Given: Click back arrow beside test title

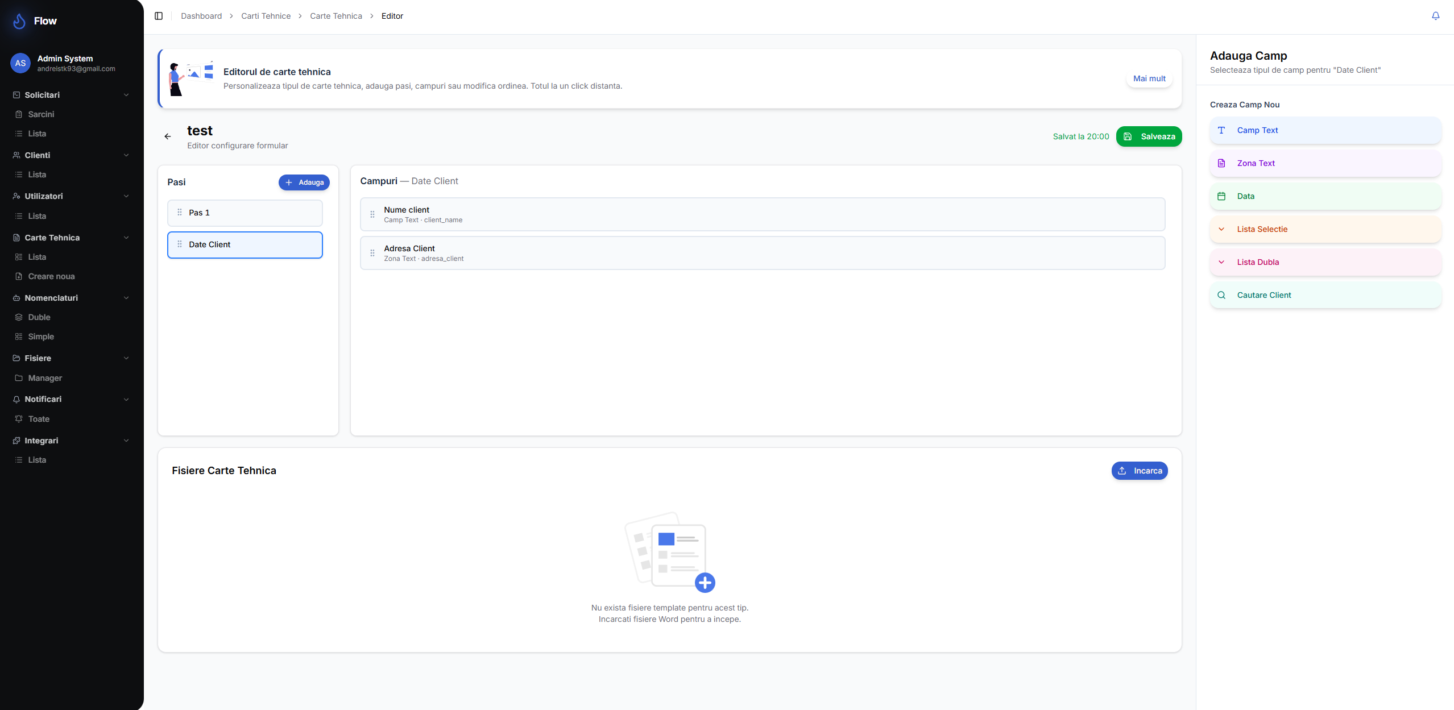Looking at the screenshot, I should coord(168,136).
